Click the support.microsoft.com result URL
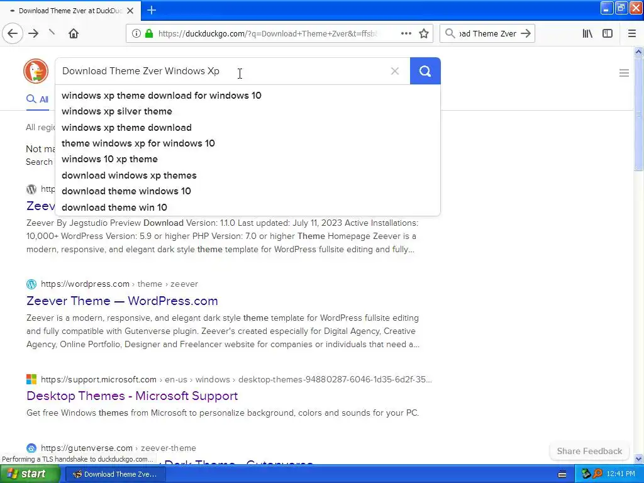644x483 pixels. [236, 379]
